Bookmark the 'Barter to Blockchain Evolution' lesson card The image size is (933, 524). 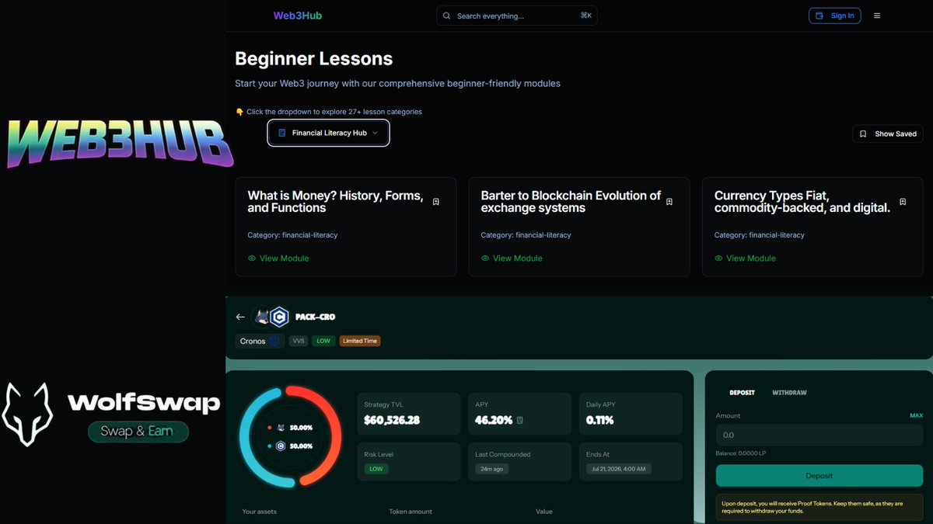click(x=669, y=202)
